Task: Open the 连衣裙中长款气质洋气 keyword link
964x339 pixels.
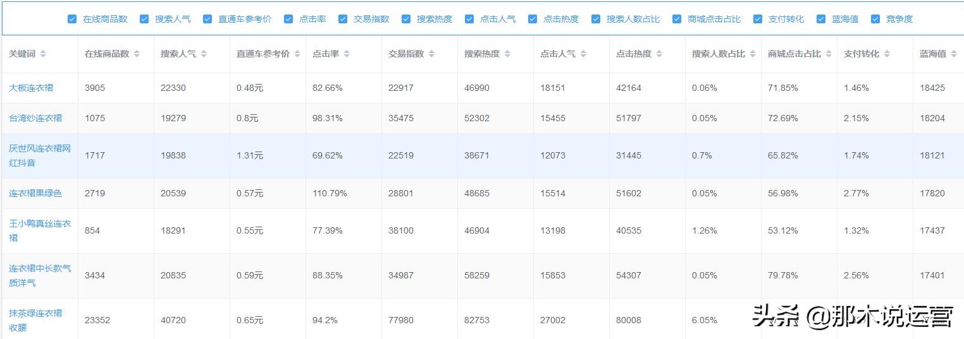Action: pos(40,275)
